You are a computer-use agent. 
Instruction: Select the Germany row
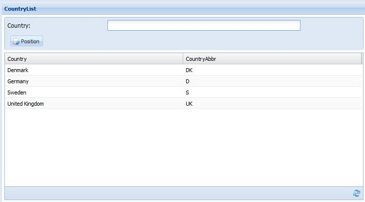pos(184,81)
